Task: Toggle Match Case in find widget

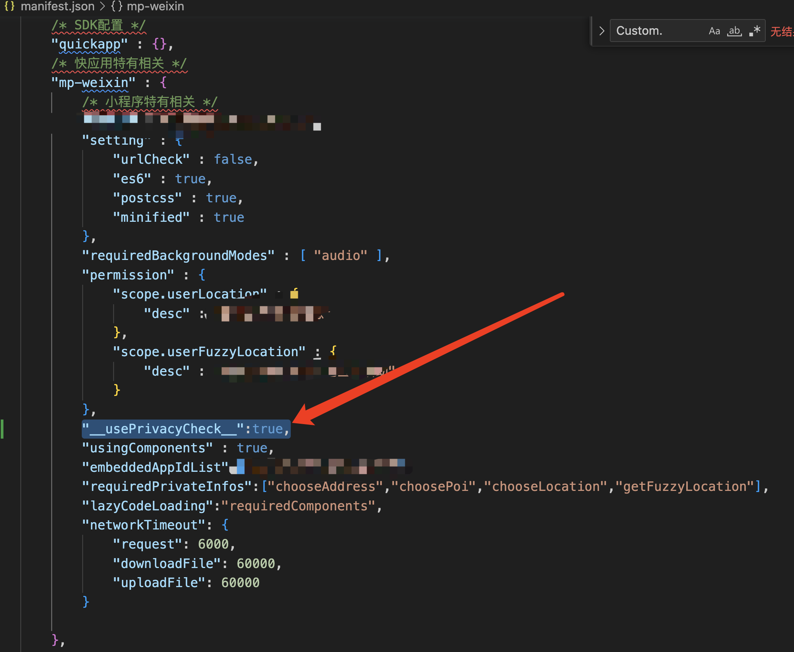Action: pyautogui.click(x=714, y=31)
